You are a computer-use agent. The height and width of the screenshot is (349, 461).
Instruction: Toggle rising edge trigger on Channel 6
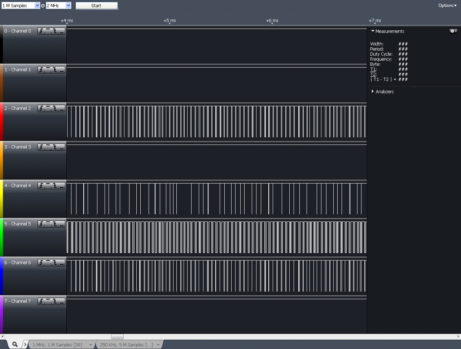[41, 263]
